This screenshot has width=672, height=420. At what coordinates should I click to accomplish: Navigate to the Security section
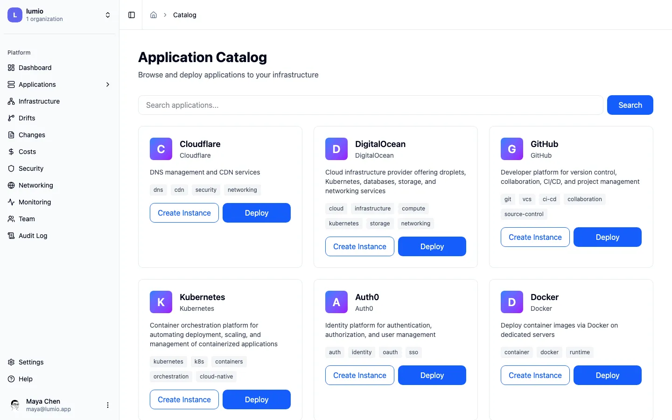coord(30,168)
